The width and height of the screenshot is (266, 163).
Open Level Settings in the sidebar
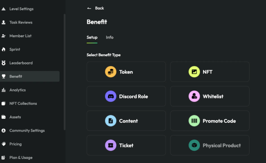(x=21, y=9)
